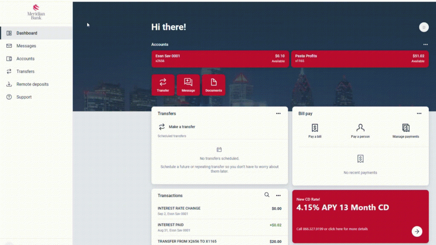Screen dimensions: 436x245
Task: Click the Make a transfer link
Action: (182, 127)
